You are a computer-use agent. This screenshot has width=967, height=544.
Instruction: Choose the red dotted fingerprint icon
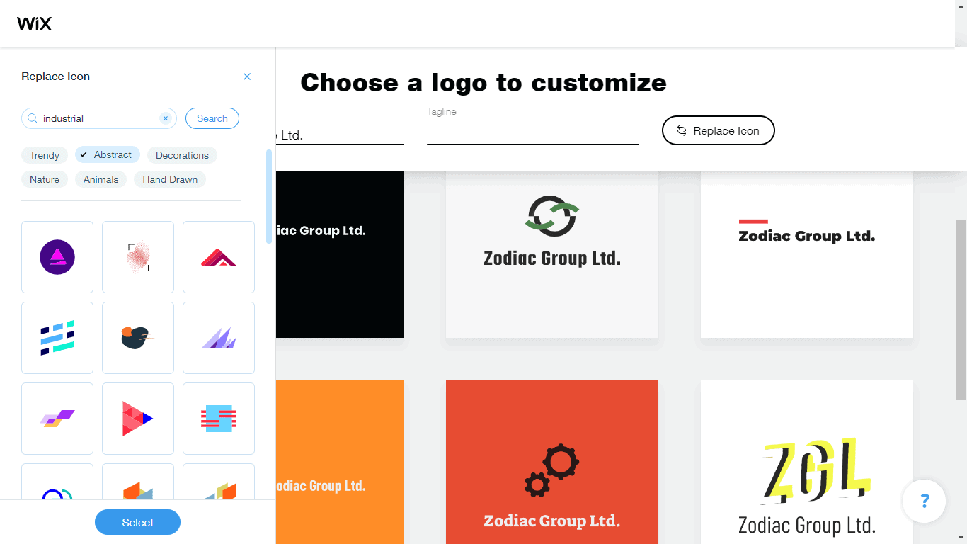(138, 257)
